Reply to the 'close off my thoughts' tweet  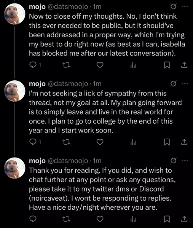coord(33,65)
